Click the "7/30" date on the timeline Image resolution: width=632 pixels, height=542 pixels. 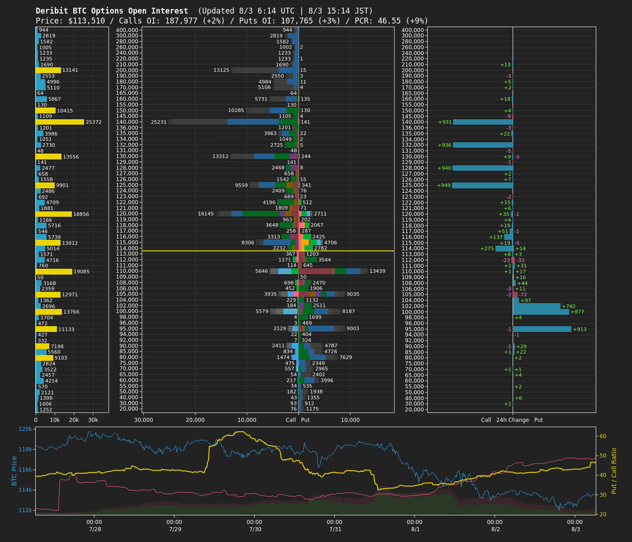pyautogui.click(x=255, y=529)
